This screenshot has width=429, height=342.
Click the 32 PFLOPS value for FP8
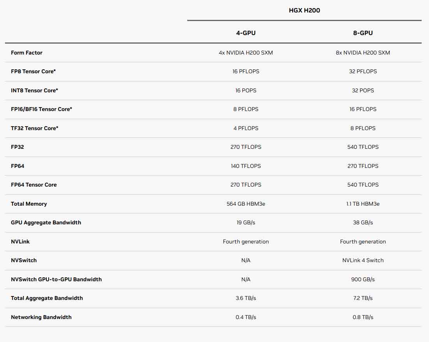[x=363, y=71]
